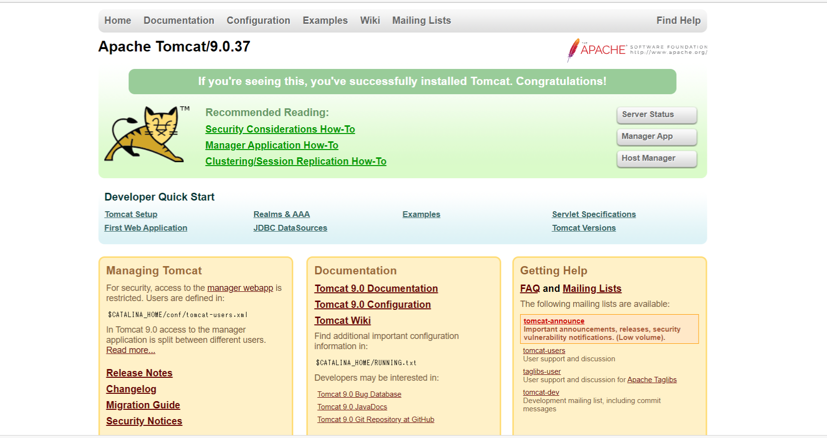Open the Tomcat Versions link
Viewport: 827px width, 438px height.
coord(584,228)
